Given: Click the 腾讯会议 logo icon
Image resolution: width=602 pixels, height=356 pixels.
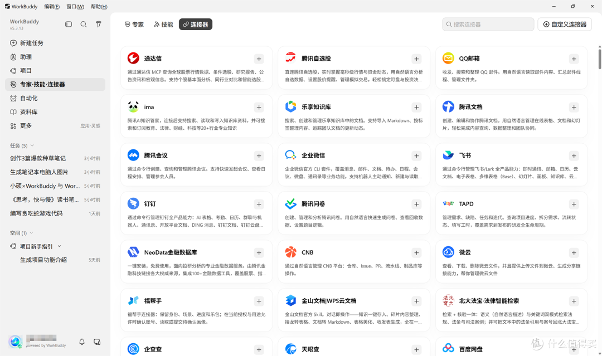Looking at the screenshot, I should [133, 155].
